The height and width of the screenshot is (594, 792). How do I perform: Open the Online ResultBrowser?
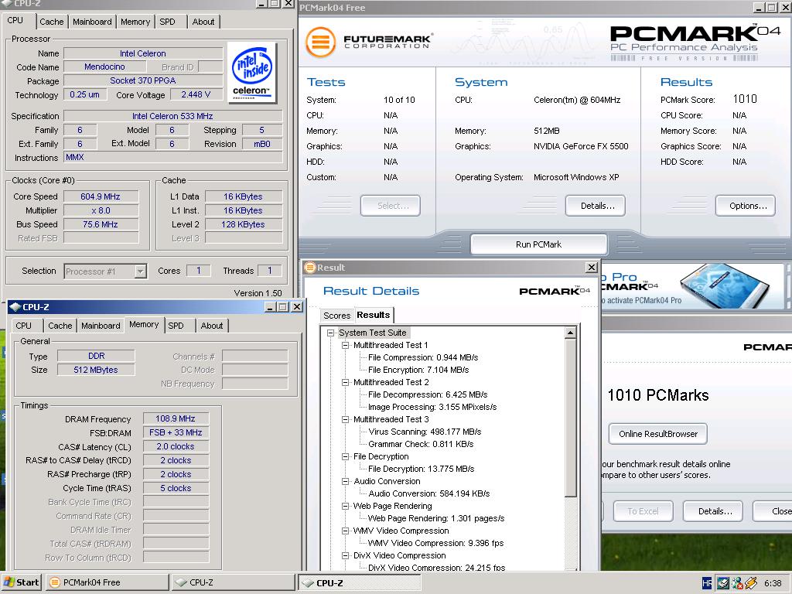tap(658, 434)
